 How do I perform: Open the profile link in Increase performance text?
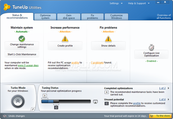tap(75, 62)
